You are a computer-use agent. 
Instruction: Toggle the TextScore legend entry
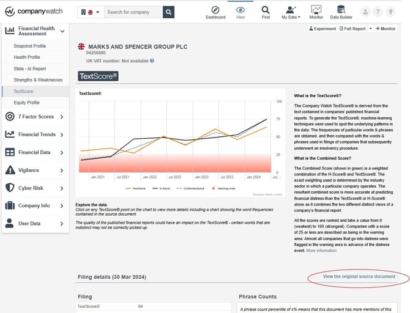[135, 188]
